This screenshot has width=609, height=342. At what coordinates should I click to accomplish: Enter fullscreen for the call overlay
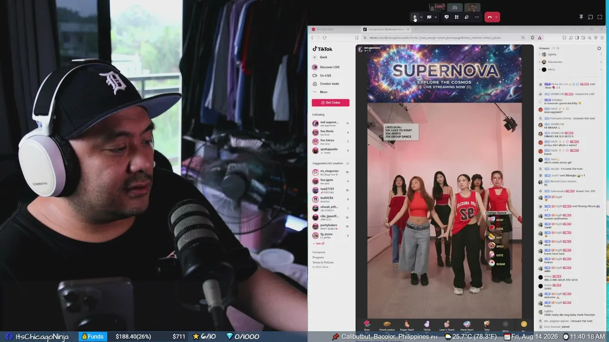(600, 17)
